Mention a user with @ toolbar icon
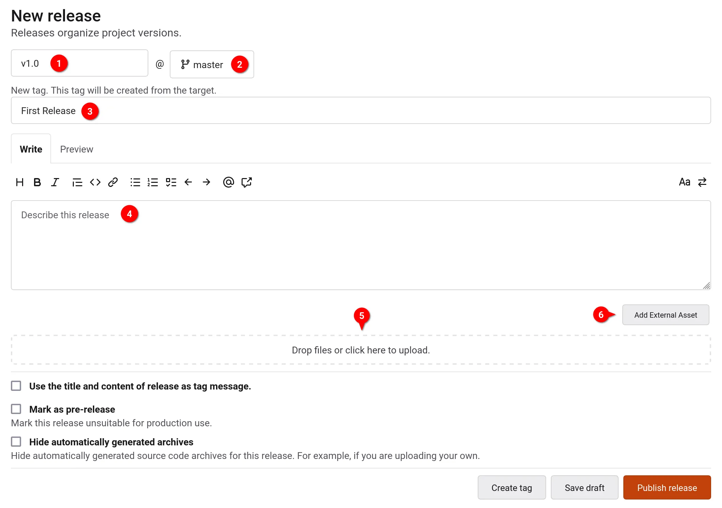This screenshot has width=722, height=508. [x=228, y=182]
